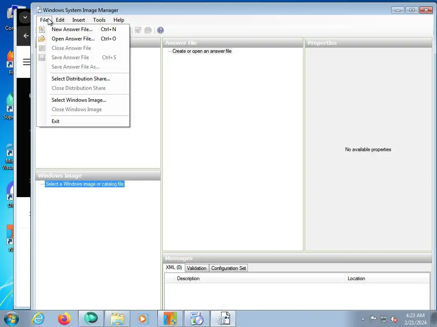Viewport: 437px width, 327px height.
Task: Open the Insert menu
Action: [x=79, y=20]
